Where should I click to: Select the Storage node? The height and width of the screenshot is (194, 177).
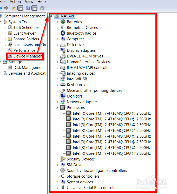(x=15, y=62)
